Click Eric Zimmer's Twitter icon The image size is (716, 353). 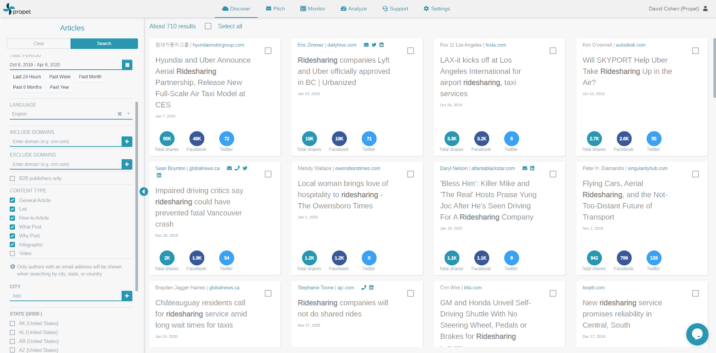374,45
